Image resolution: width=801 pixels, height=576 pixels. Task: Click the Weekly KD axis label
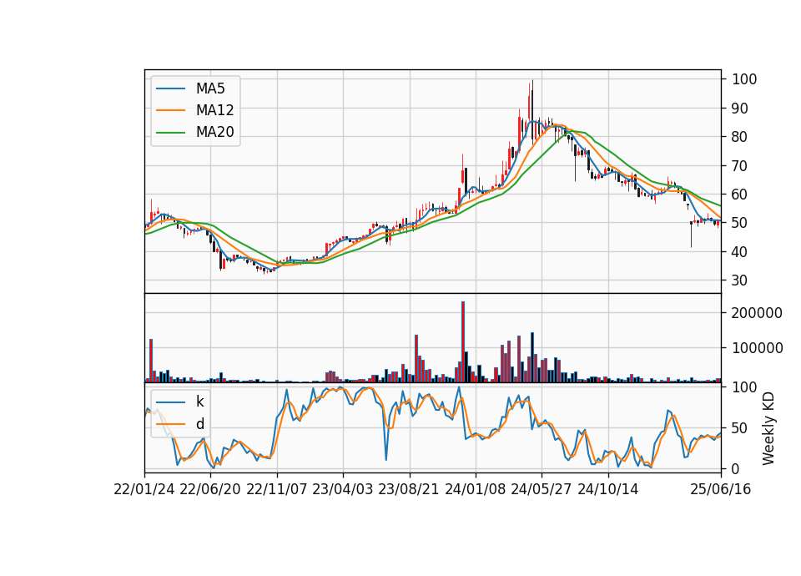(768, 428)
